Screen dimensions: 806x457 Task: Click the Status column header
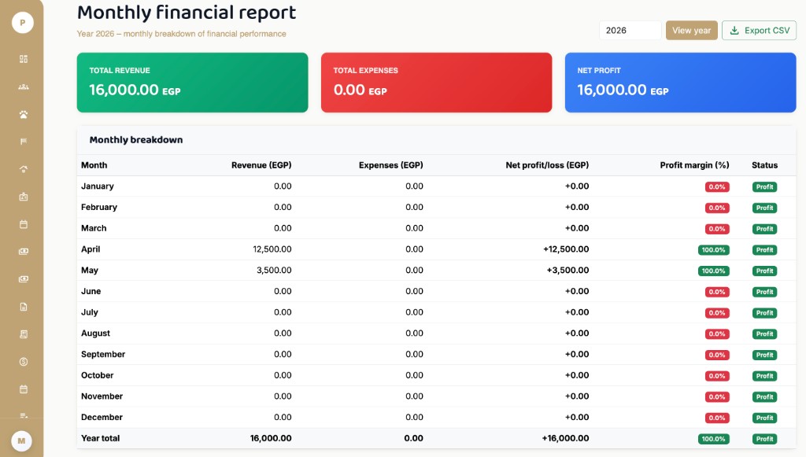pyautogui.click(x=764, y=165)
